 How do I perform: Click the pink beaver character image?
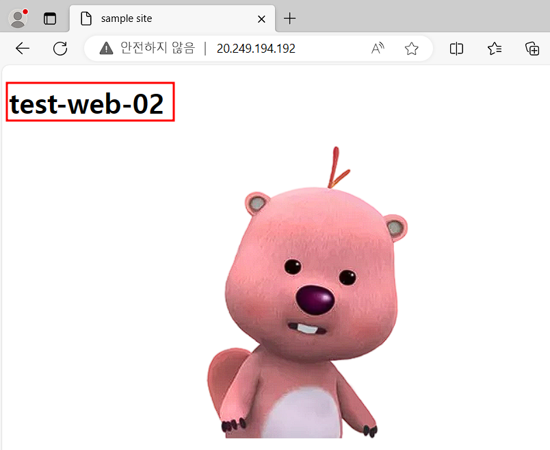point(307,292)
